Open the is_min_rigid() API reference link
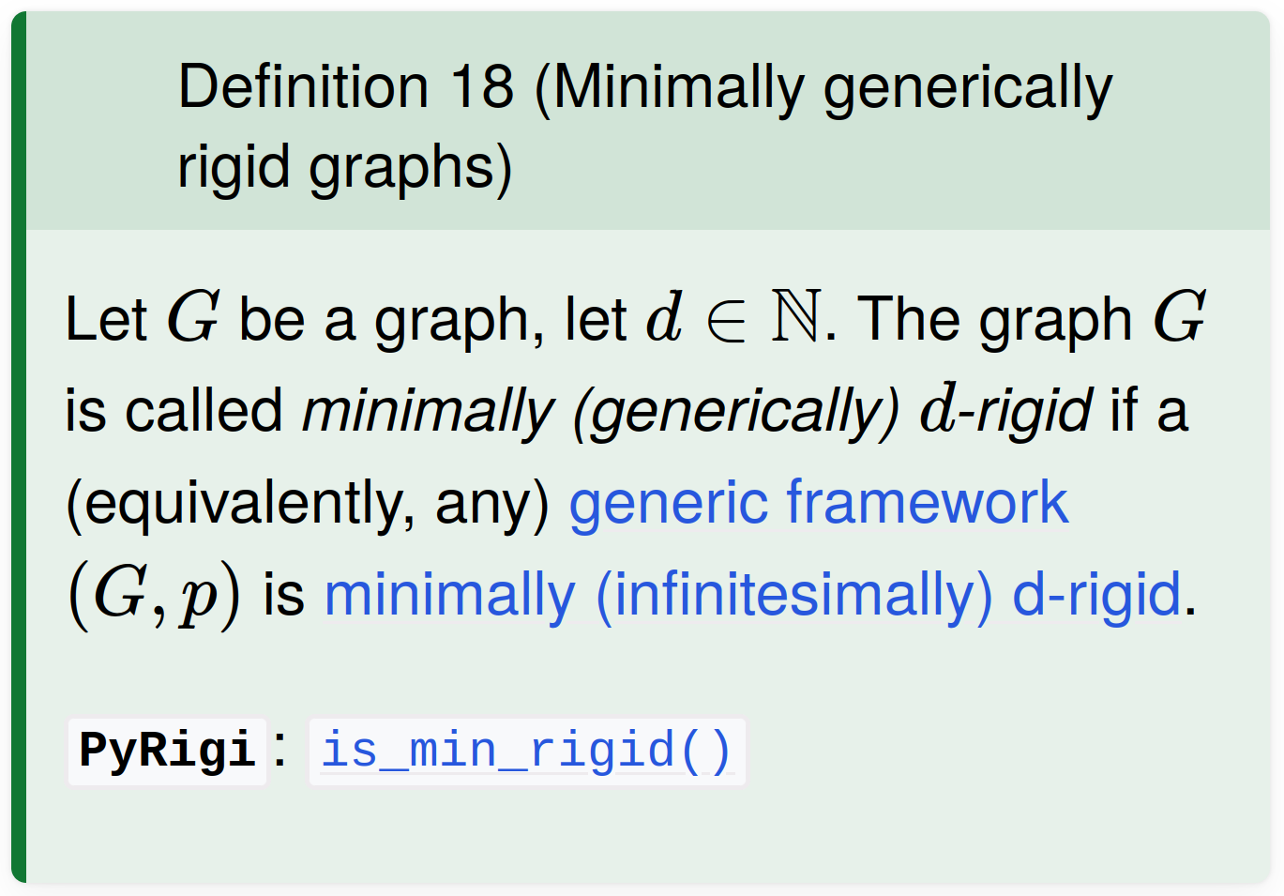Viewport: 1284px width, 896px height. [x=527, y=752]
